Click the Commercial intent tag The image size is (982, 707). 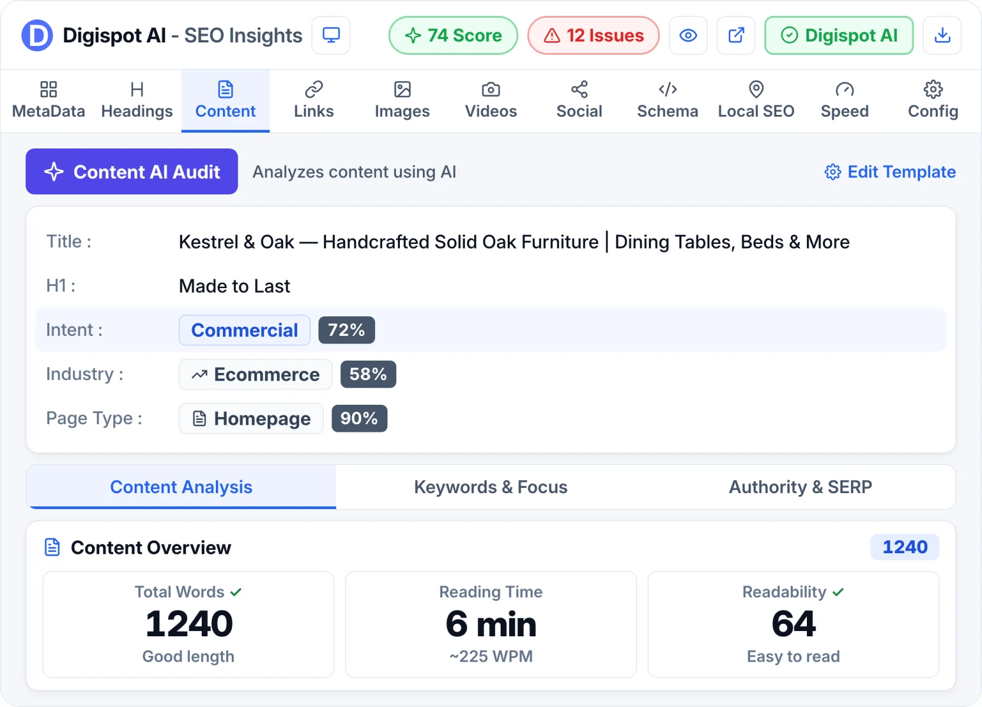245,330
